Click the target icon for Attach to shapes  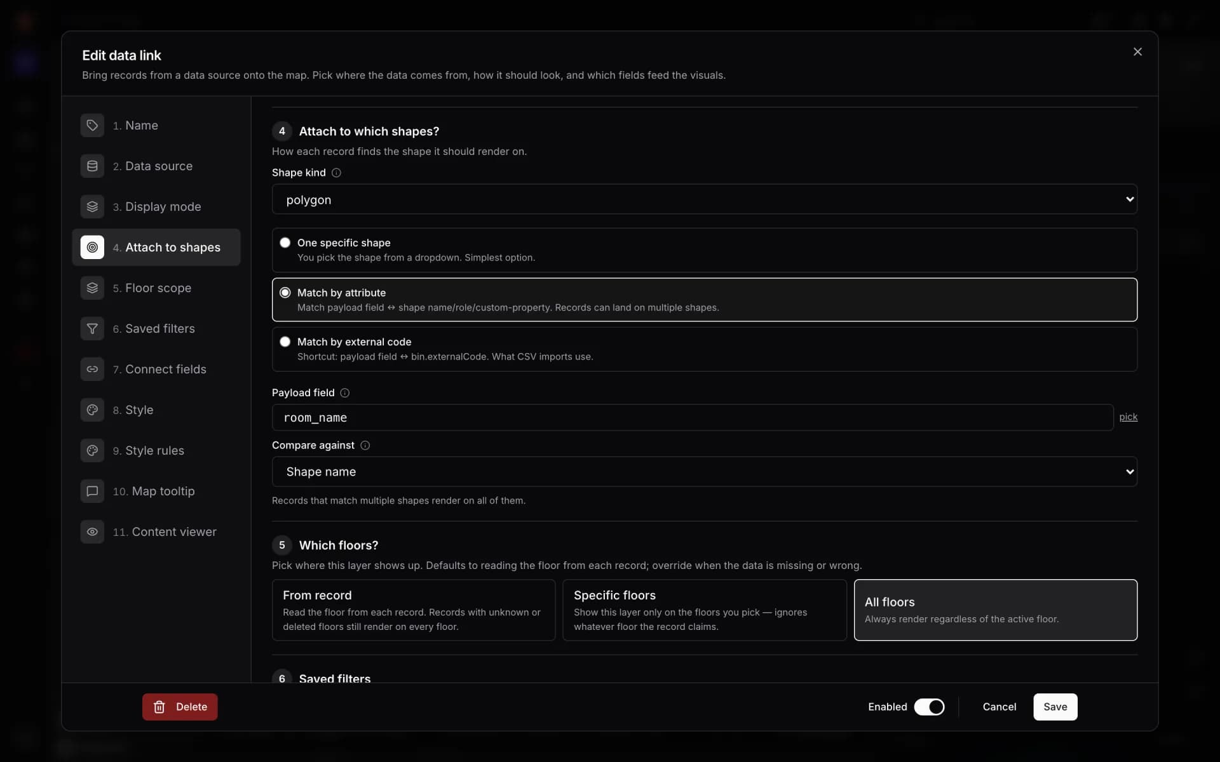coord(92,247)
